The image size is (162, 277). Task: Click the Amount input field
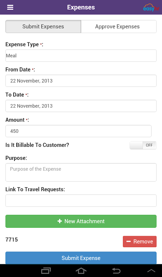tap(78, 131)
